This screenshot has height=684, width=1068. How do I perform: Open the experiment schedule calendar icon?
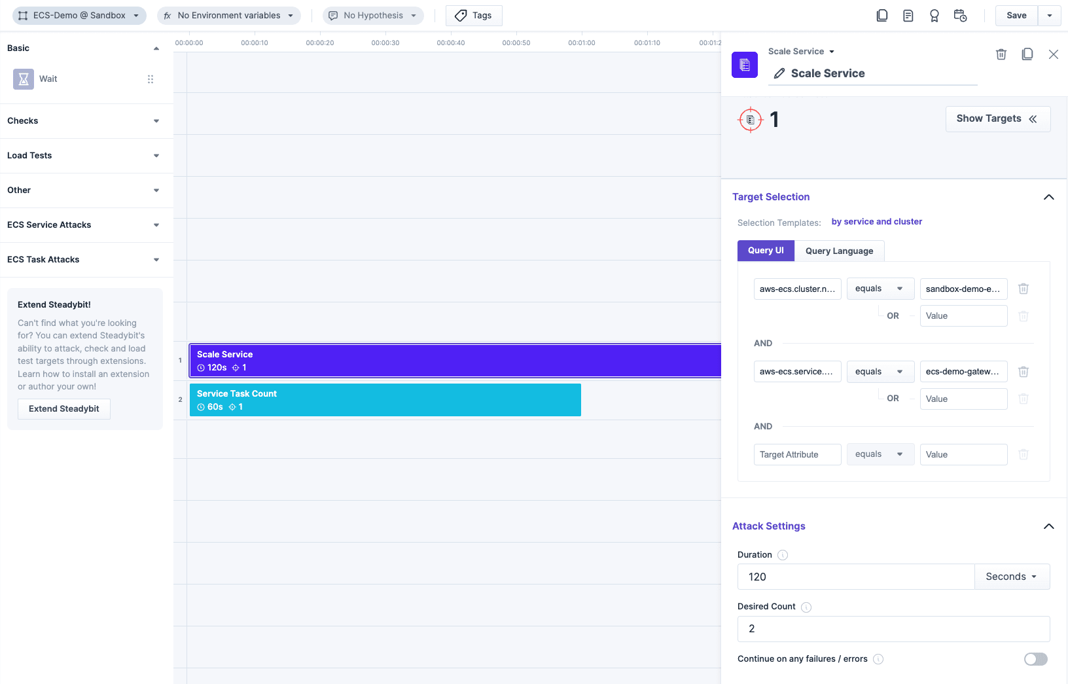point(960,15)
